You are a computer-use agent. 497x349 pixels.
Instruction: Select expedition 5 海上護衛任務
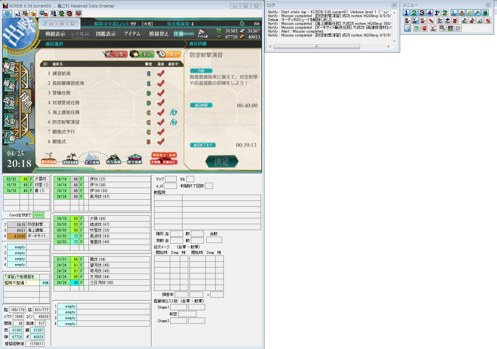click(109, 112)
